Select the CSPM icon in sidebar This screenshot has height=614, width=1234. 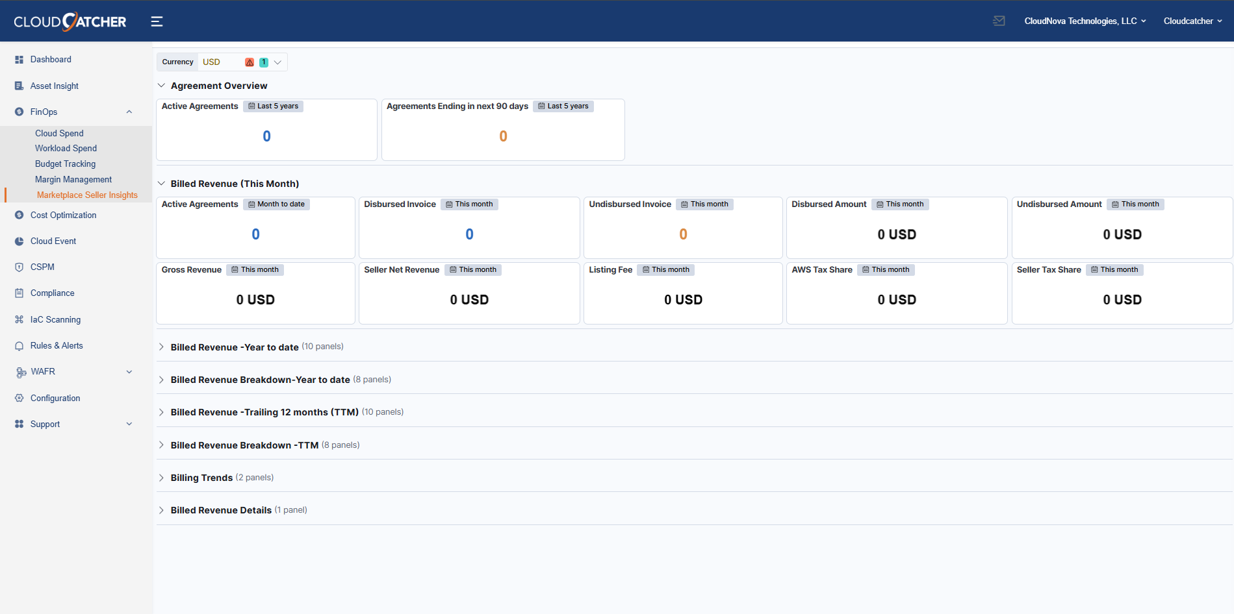[19, 267]
